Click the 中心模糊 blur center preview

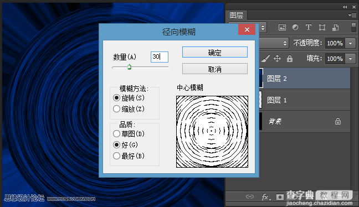(x=212, y=132)
